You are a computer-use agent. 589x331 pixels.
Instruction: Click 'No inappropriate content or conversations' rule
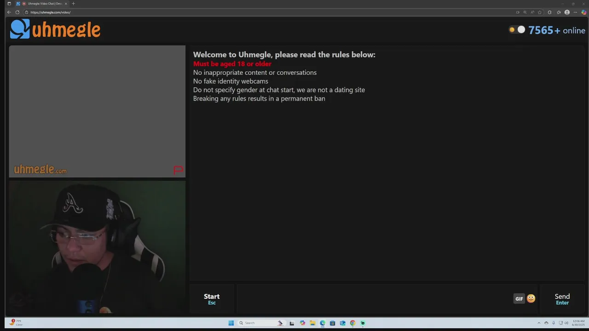click(255, 73)
